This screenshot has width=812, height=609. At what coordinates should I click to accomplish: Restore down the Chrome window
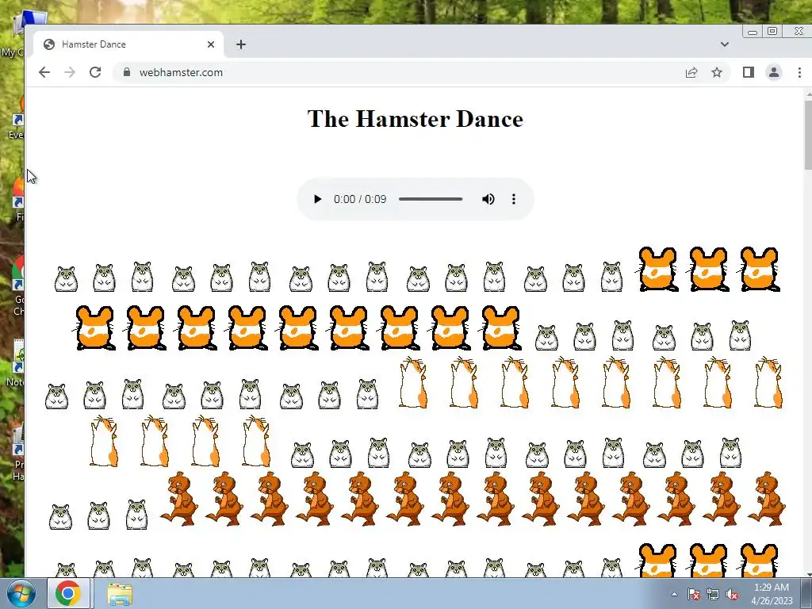coord(772,31)
